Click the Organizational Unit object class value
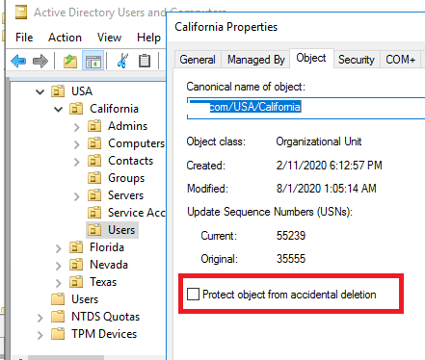 (x=319, y=141)
